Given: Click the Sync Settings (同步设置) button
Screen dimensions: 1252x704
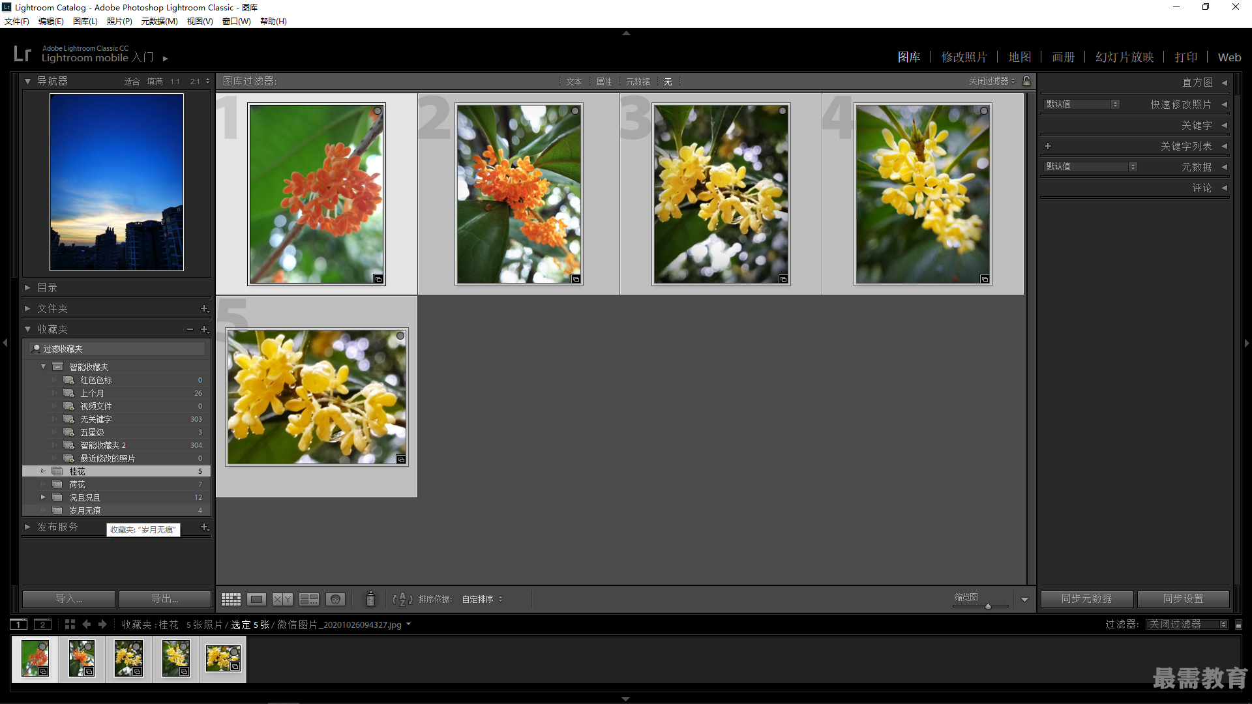Looking at the screenshot, I should (1183, 598).
